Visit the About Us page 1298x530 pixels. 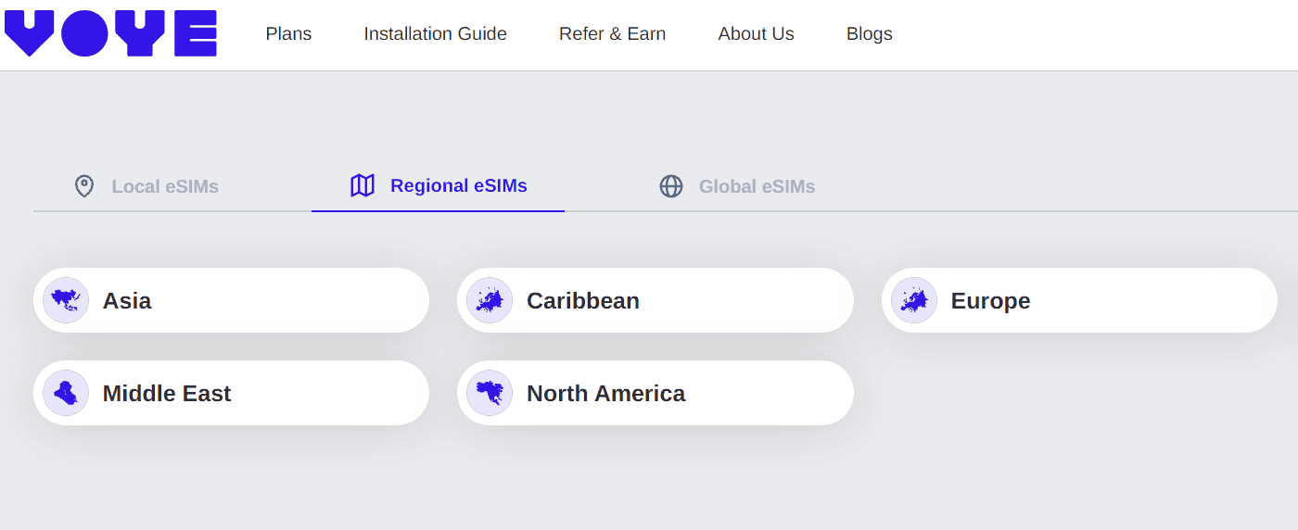pos(756,34)
